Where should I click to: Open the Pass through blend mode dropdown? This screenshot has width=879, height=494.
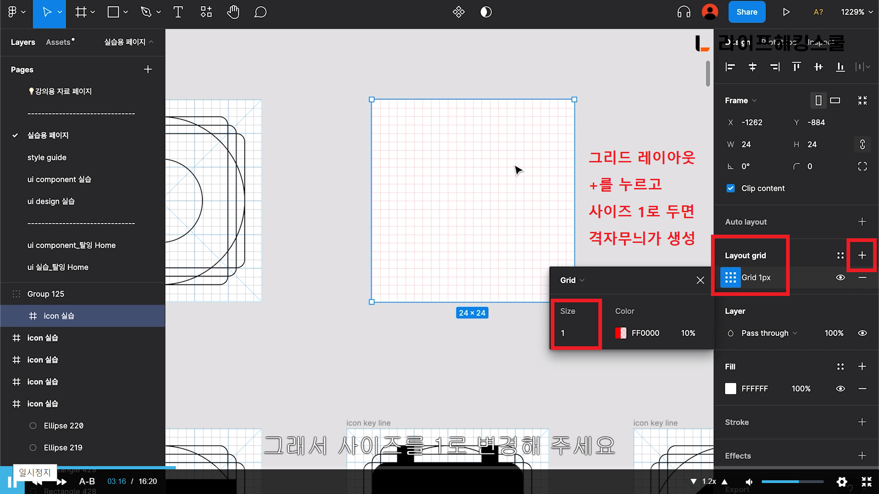769,333
